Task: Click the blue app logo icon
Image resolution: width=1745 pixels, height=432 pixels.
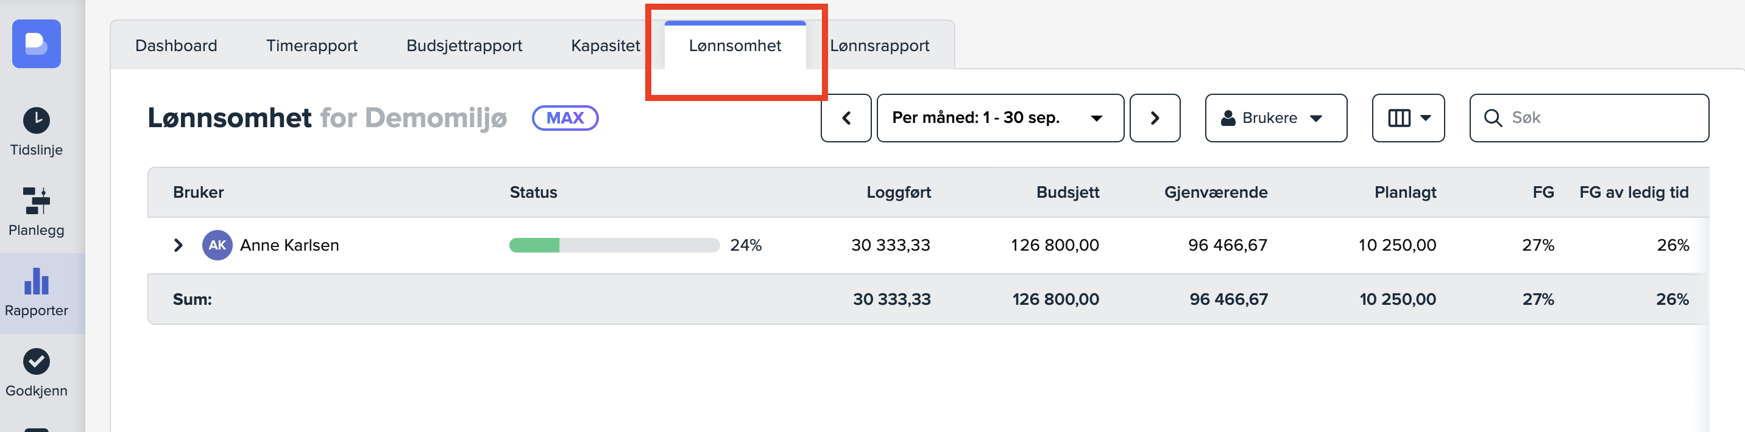Action: coord(37,44)
